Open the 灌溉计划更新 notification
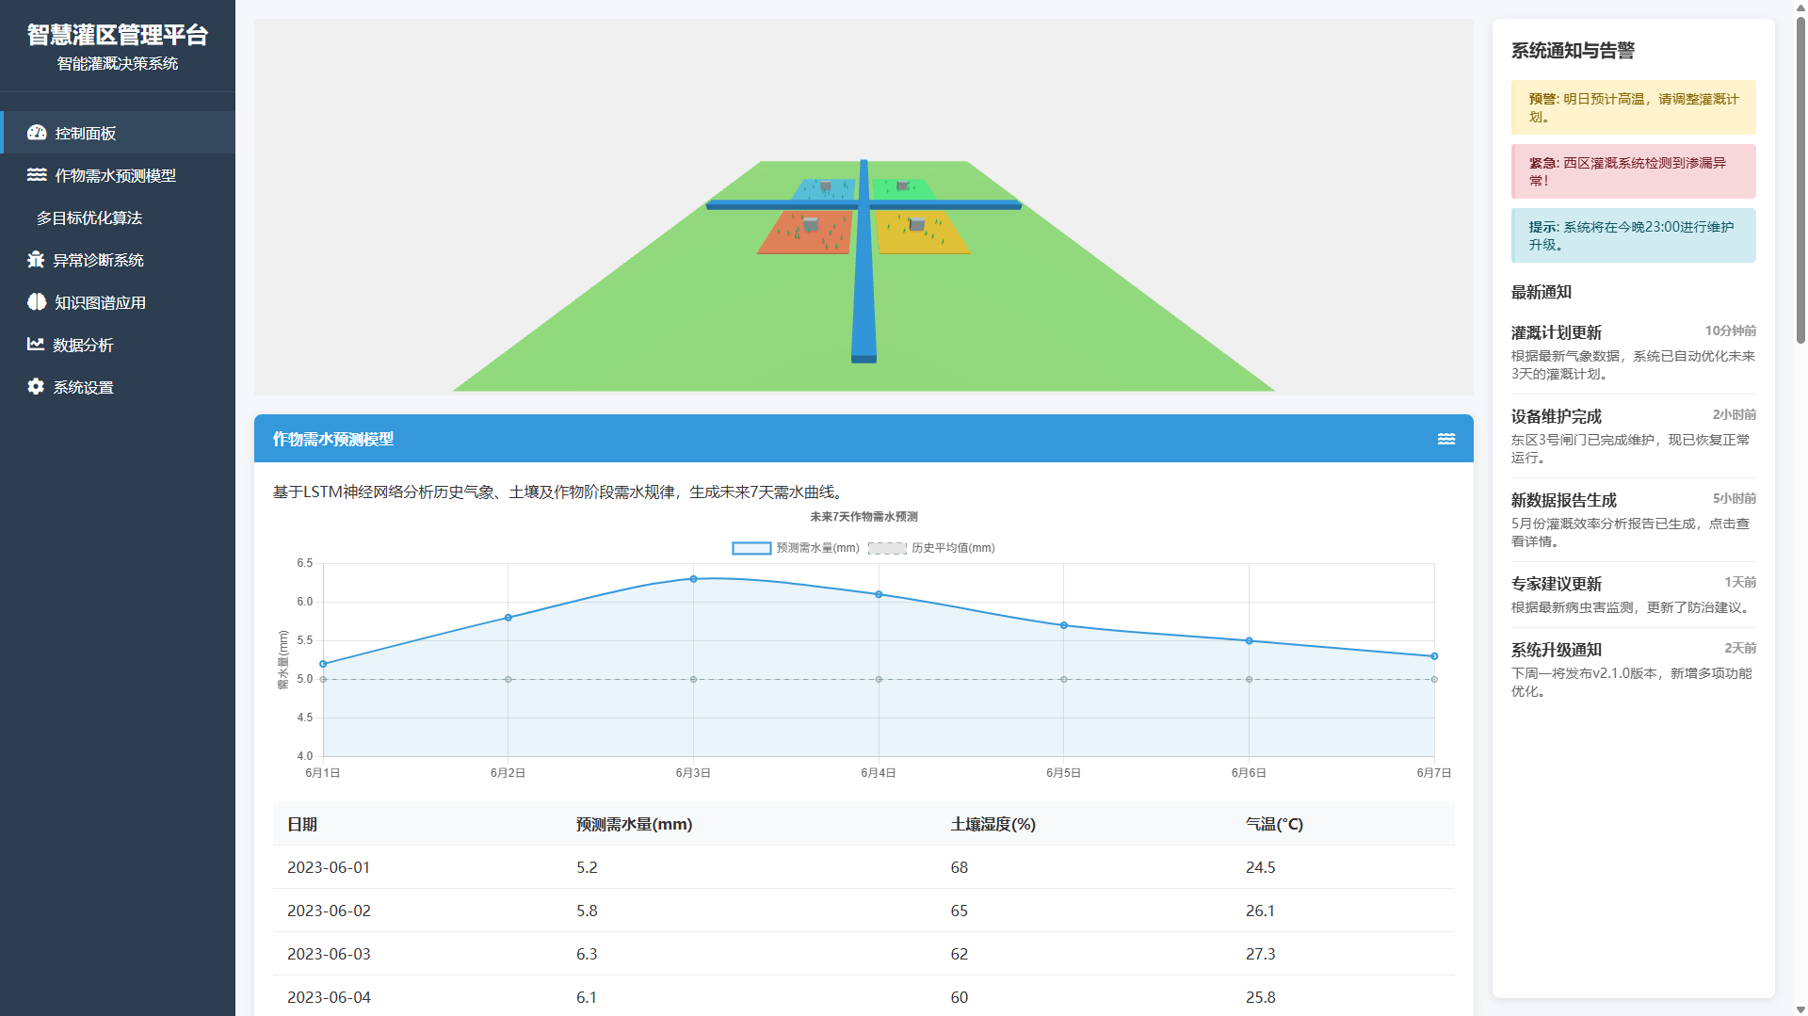1808x1016 pixels. pos(1633,352)
